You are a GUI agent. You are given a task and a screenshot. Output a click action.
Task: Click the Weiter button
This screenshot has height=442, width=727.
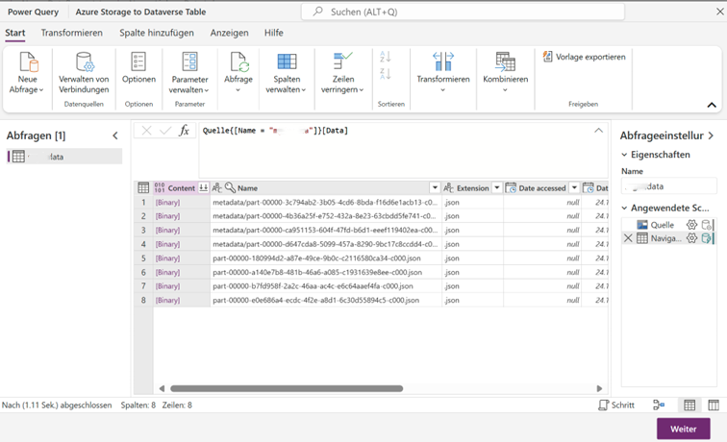(683, 429)
